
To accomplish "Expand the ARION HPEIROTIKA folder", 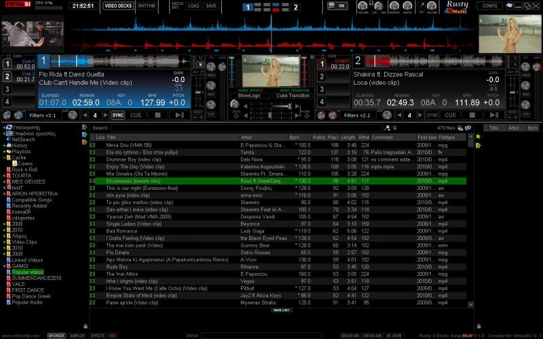I will click(4, 194).
